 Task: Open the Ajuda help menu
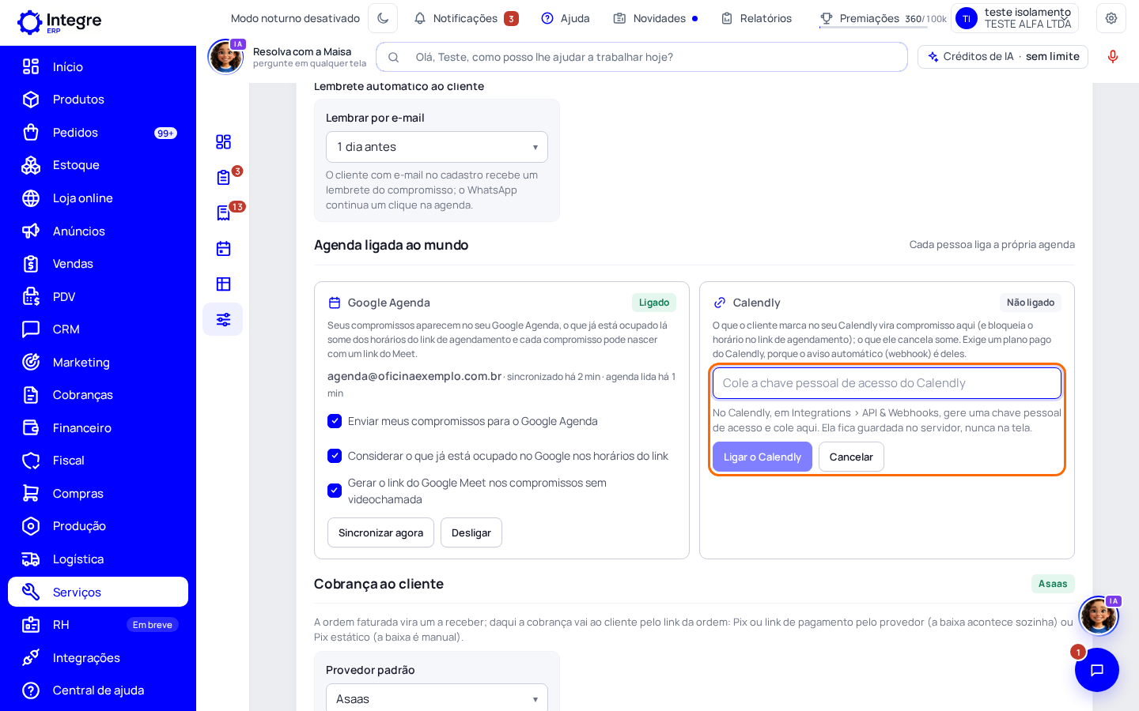tap(566, 18)
